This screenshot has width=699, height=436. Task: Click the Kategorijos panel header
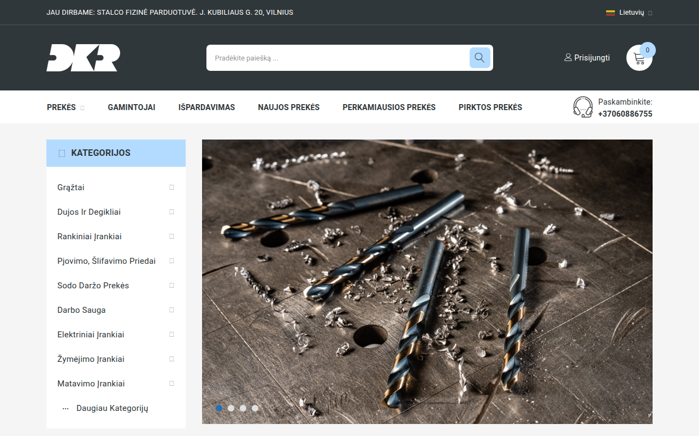pyautogui.click(x=116, y=153)
